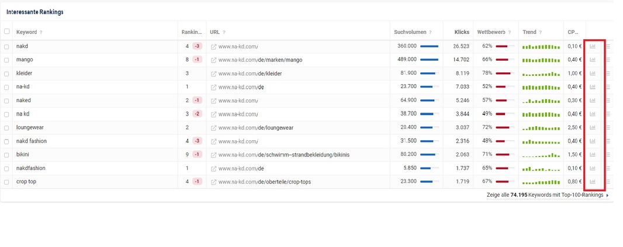
Task: Open URL www.na-kd.com/de/marken/mango
Action: pyautogui.click(x=260, y=60)
